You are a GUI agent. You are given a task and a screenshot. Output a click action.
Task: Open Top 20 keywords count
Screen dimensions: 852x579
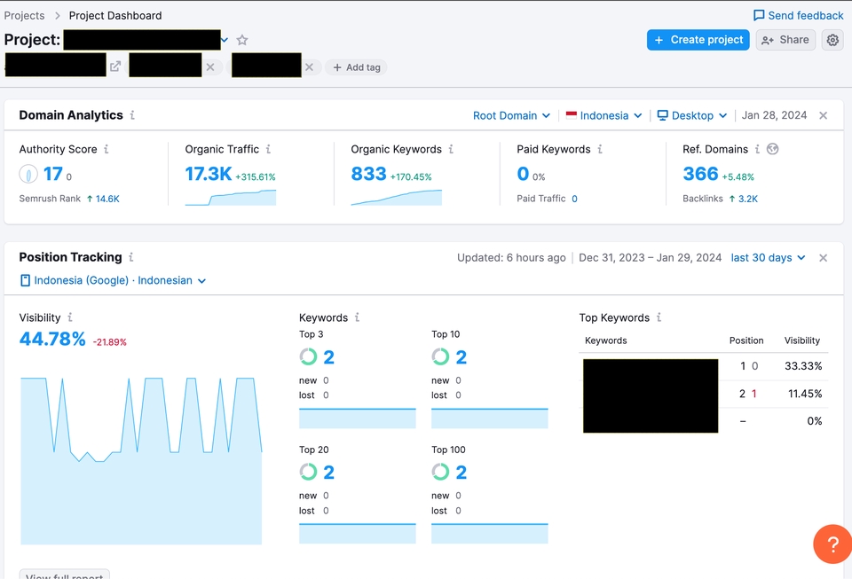tap(328, 472)
